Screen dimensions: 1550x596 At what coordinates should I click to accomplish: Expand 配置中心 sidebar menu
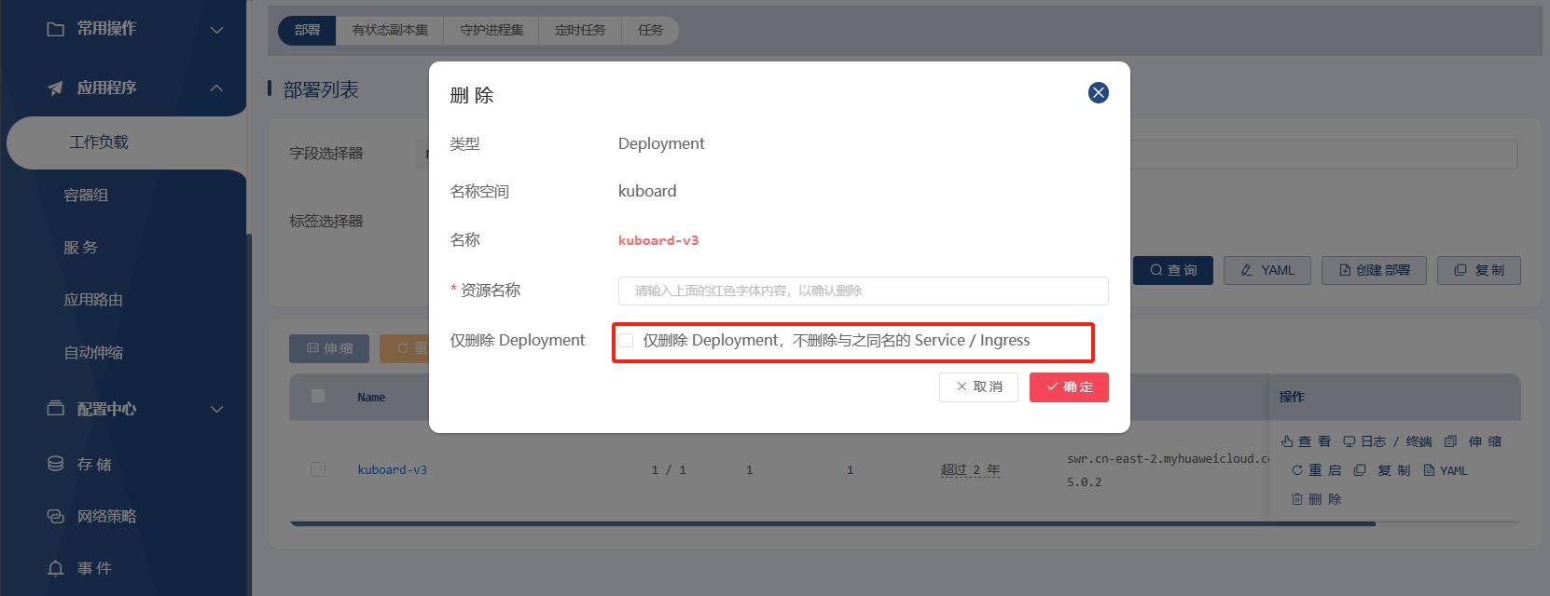[216, 409]
